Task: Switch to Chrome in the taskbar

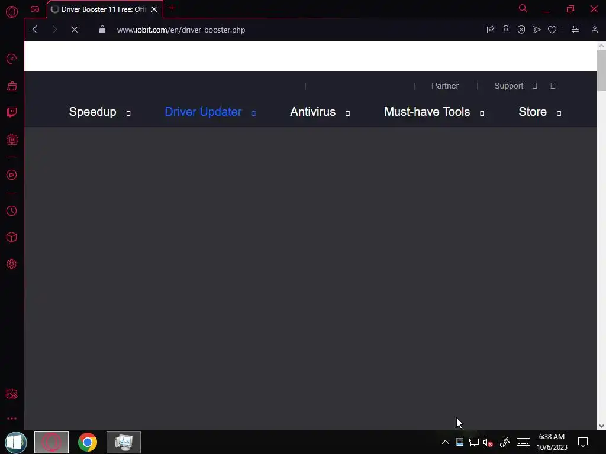Action: [x=88, y=442]
